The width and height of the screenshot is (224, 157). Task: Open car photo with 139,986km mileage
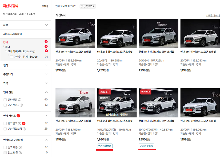(117, 33)
